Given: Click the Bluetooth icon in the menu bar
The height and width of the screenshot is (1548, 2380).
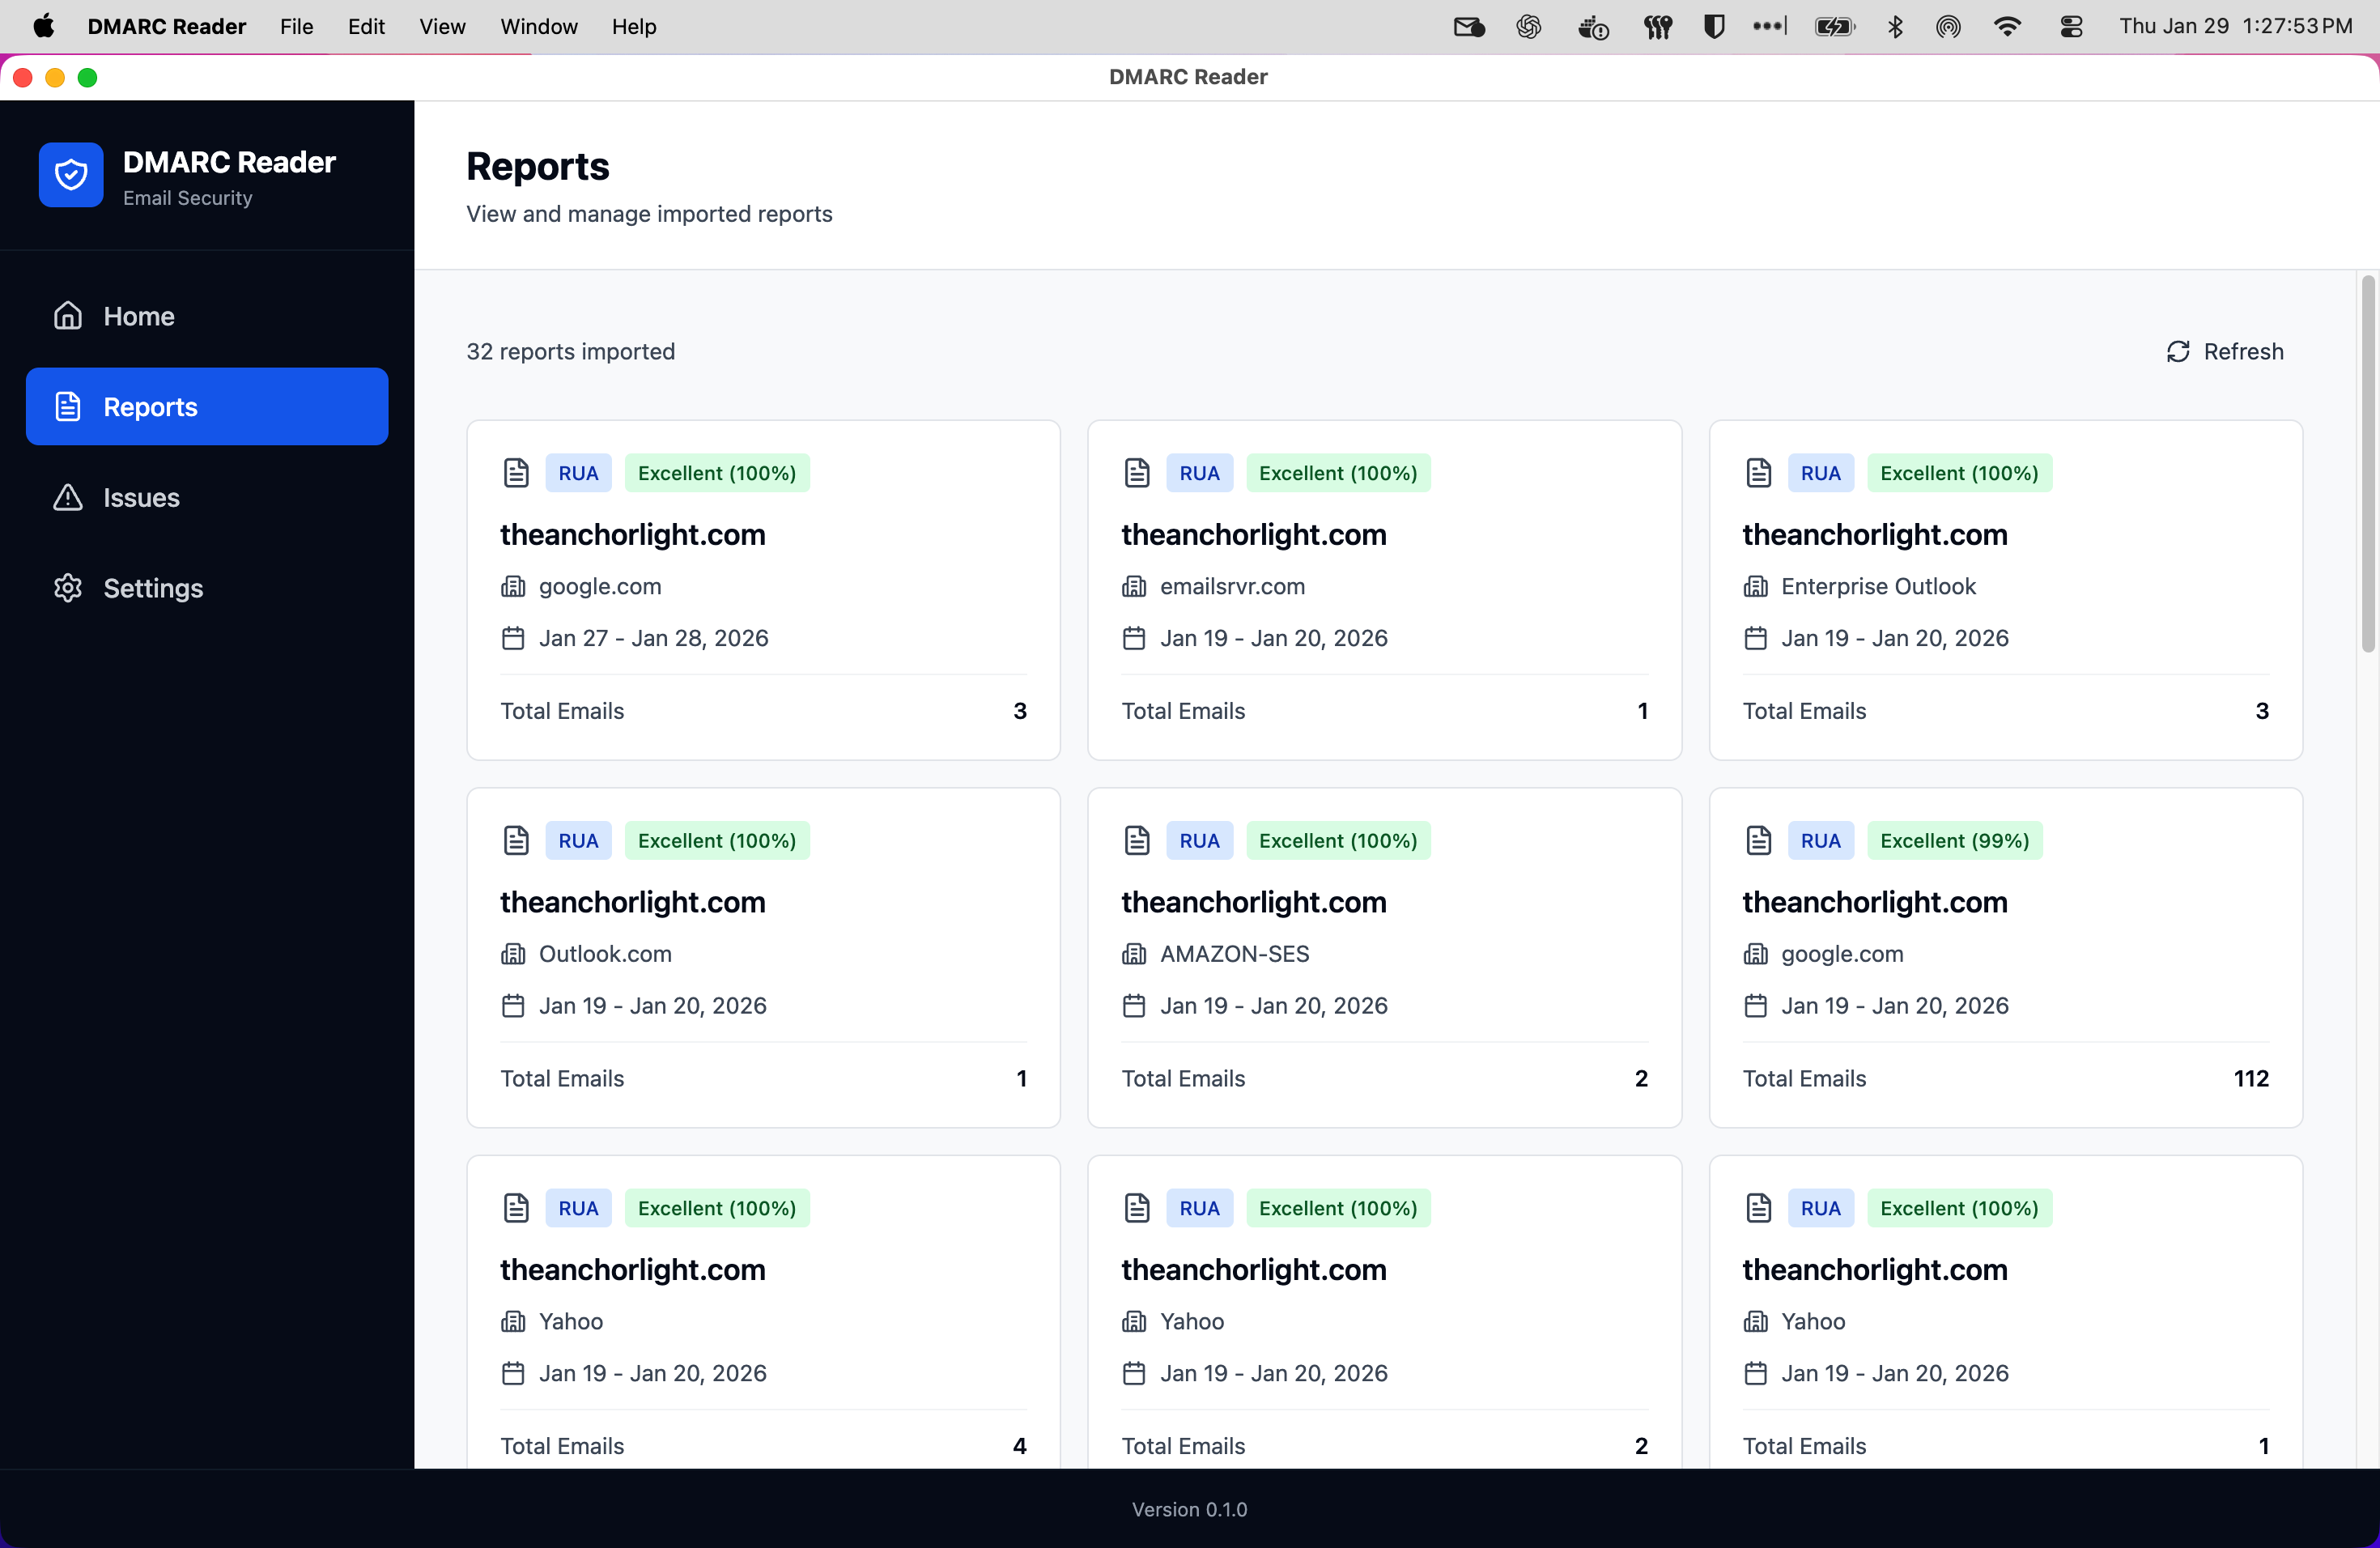Looking at the screenshot, I should 1895,26.
